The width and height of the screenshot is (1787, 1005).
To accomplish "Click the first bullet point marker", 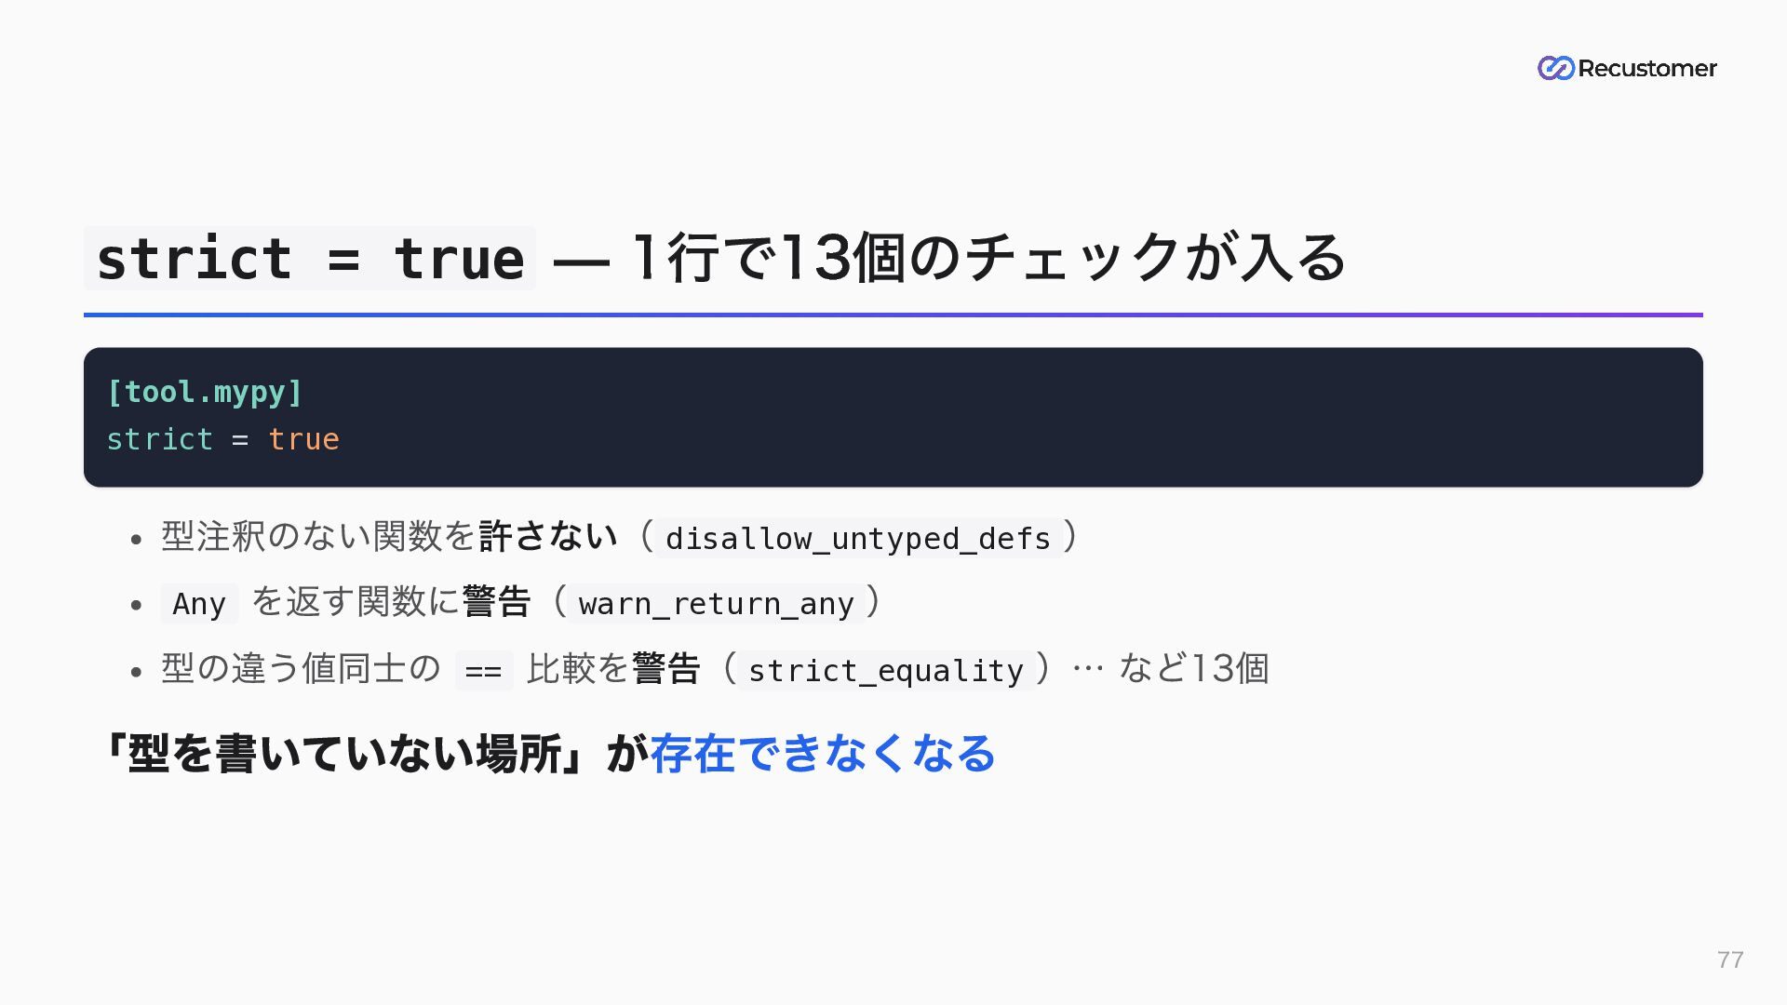I will 137,539.
